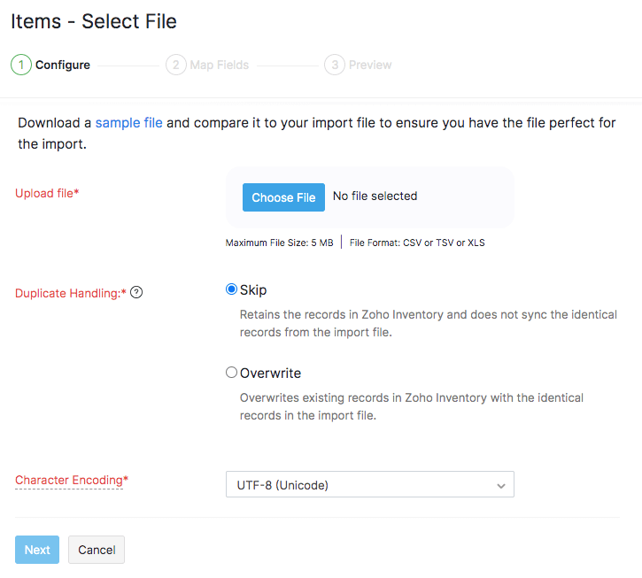Go to the Map Fields step
Screen dimensions: 642x578
[219, 65]
